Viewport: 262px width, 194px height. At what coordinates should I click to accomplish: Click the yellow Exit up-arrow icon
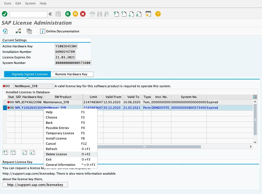tap(75, 14)
